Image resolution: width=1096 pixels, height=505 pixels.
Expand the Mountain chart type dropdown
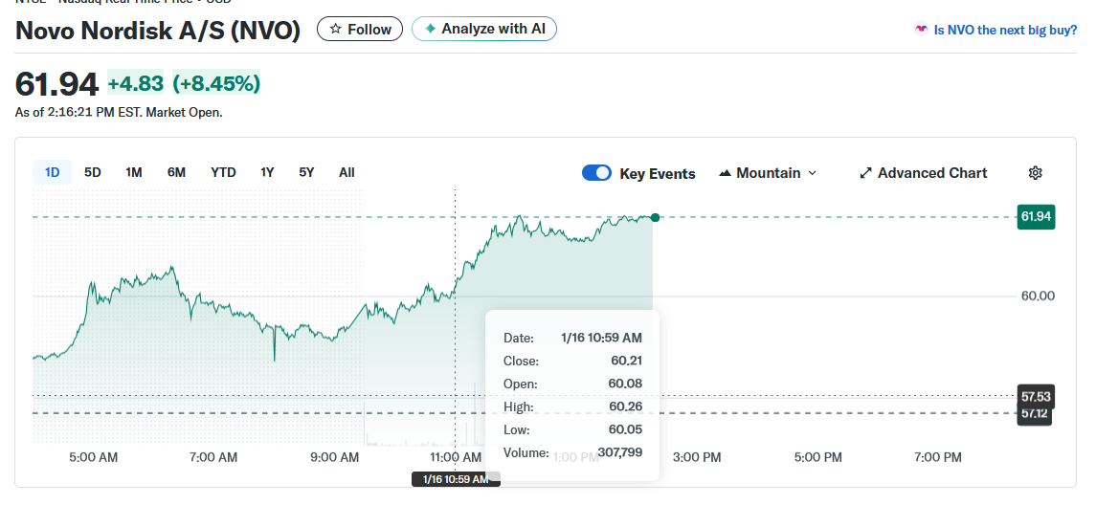click(x=813, y=173)
